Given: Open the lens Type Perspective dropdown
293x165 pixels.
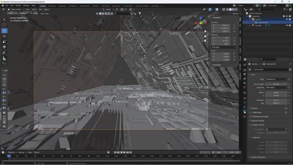Looking at the screenshot, I should (x=276, y=79).
